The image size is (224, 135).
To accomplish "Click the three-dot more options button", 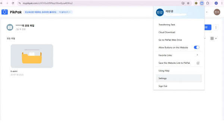I will click(216, 27).
